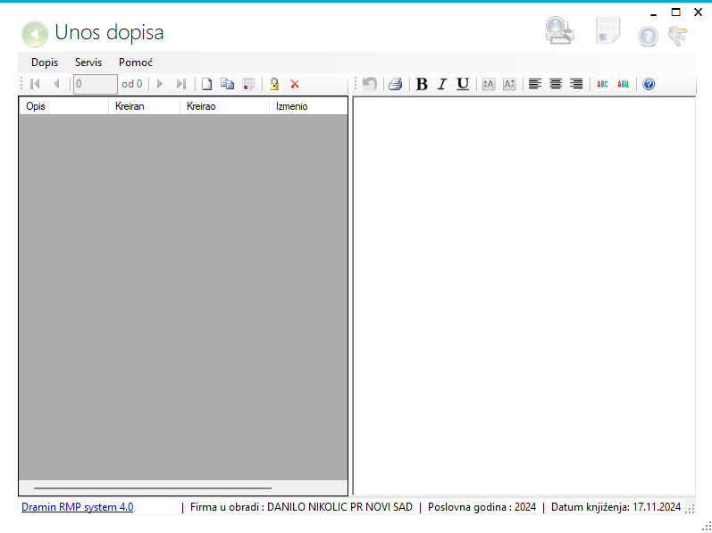Viewport: 712px width, 533px height.
Task: Click the printer icon in editor toolbar
Action: click(x=395, y=84)
